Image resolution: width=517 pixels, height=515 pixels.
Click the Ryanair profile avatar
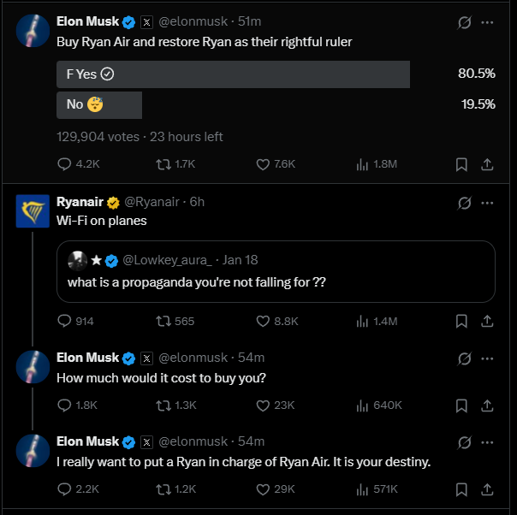tap(33, 210)
